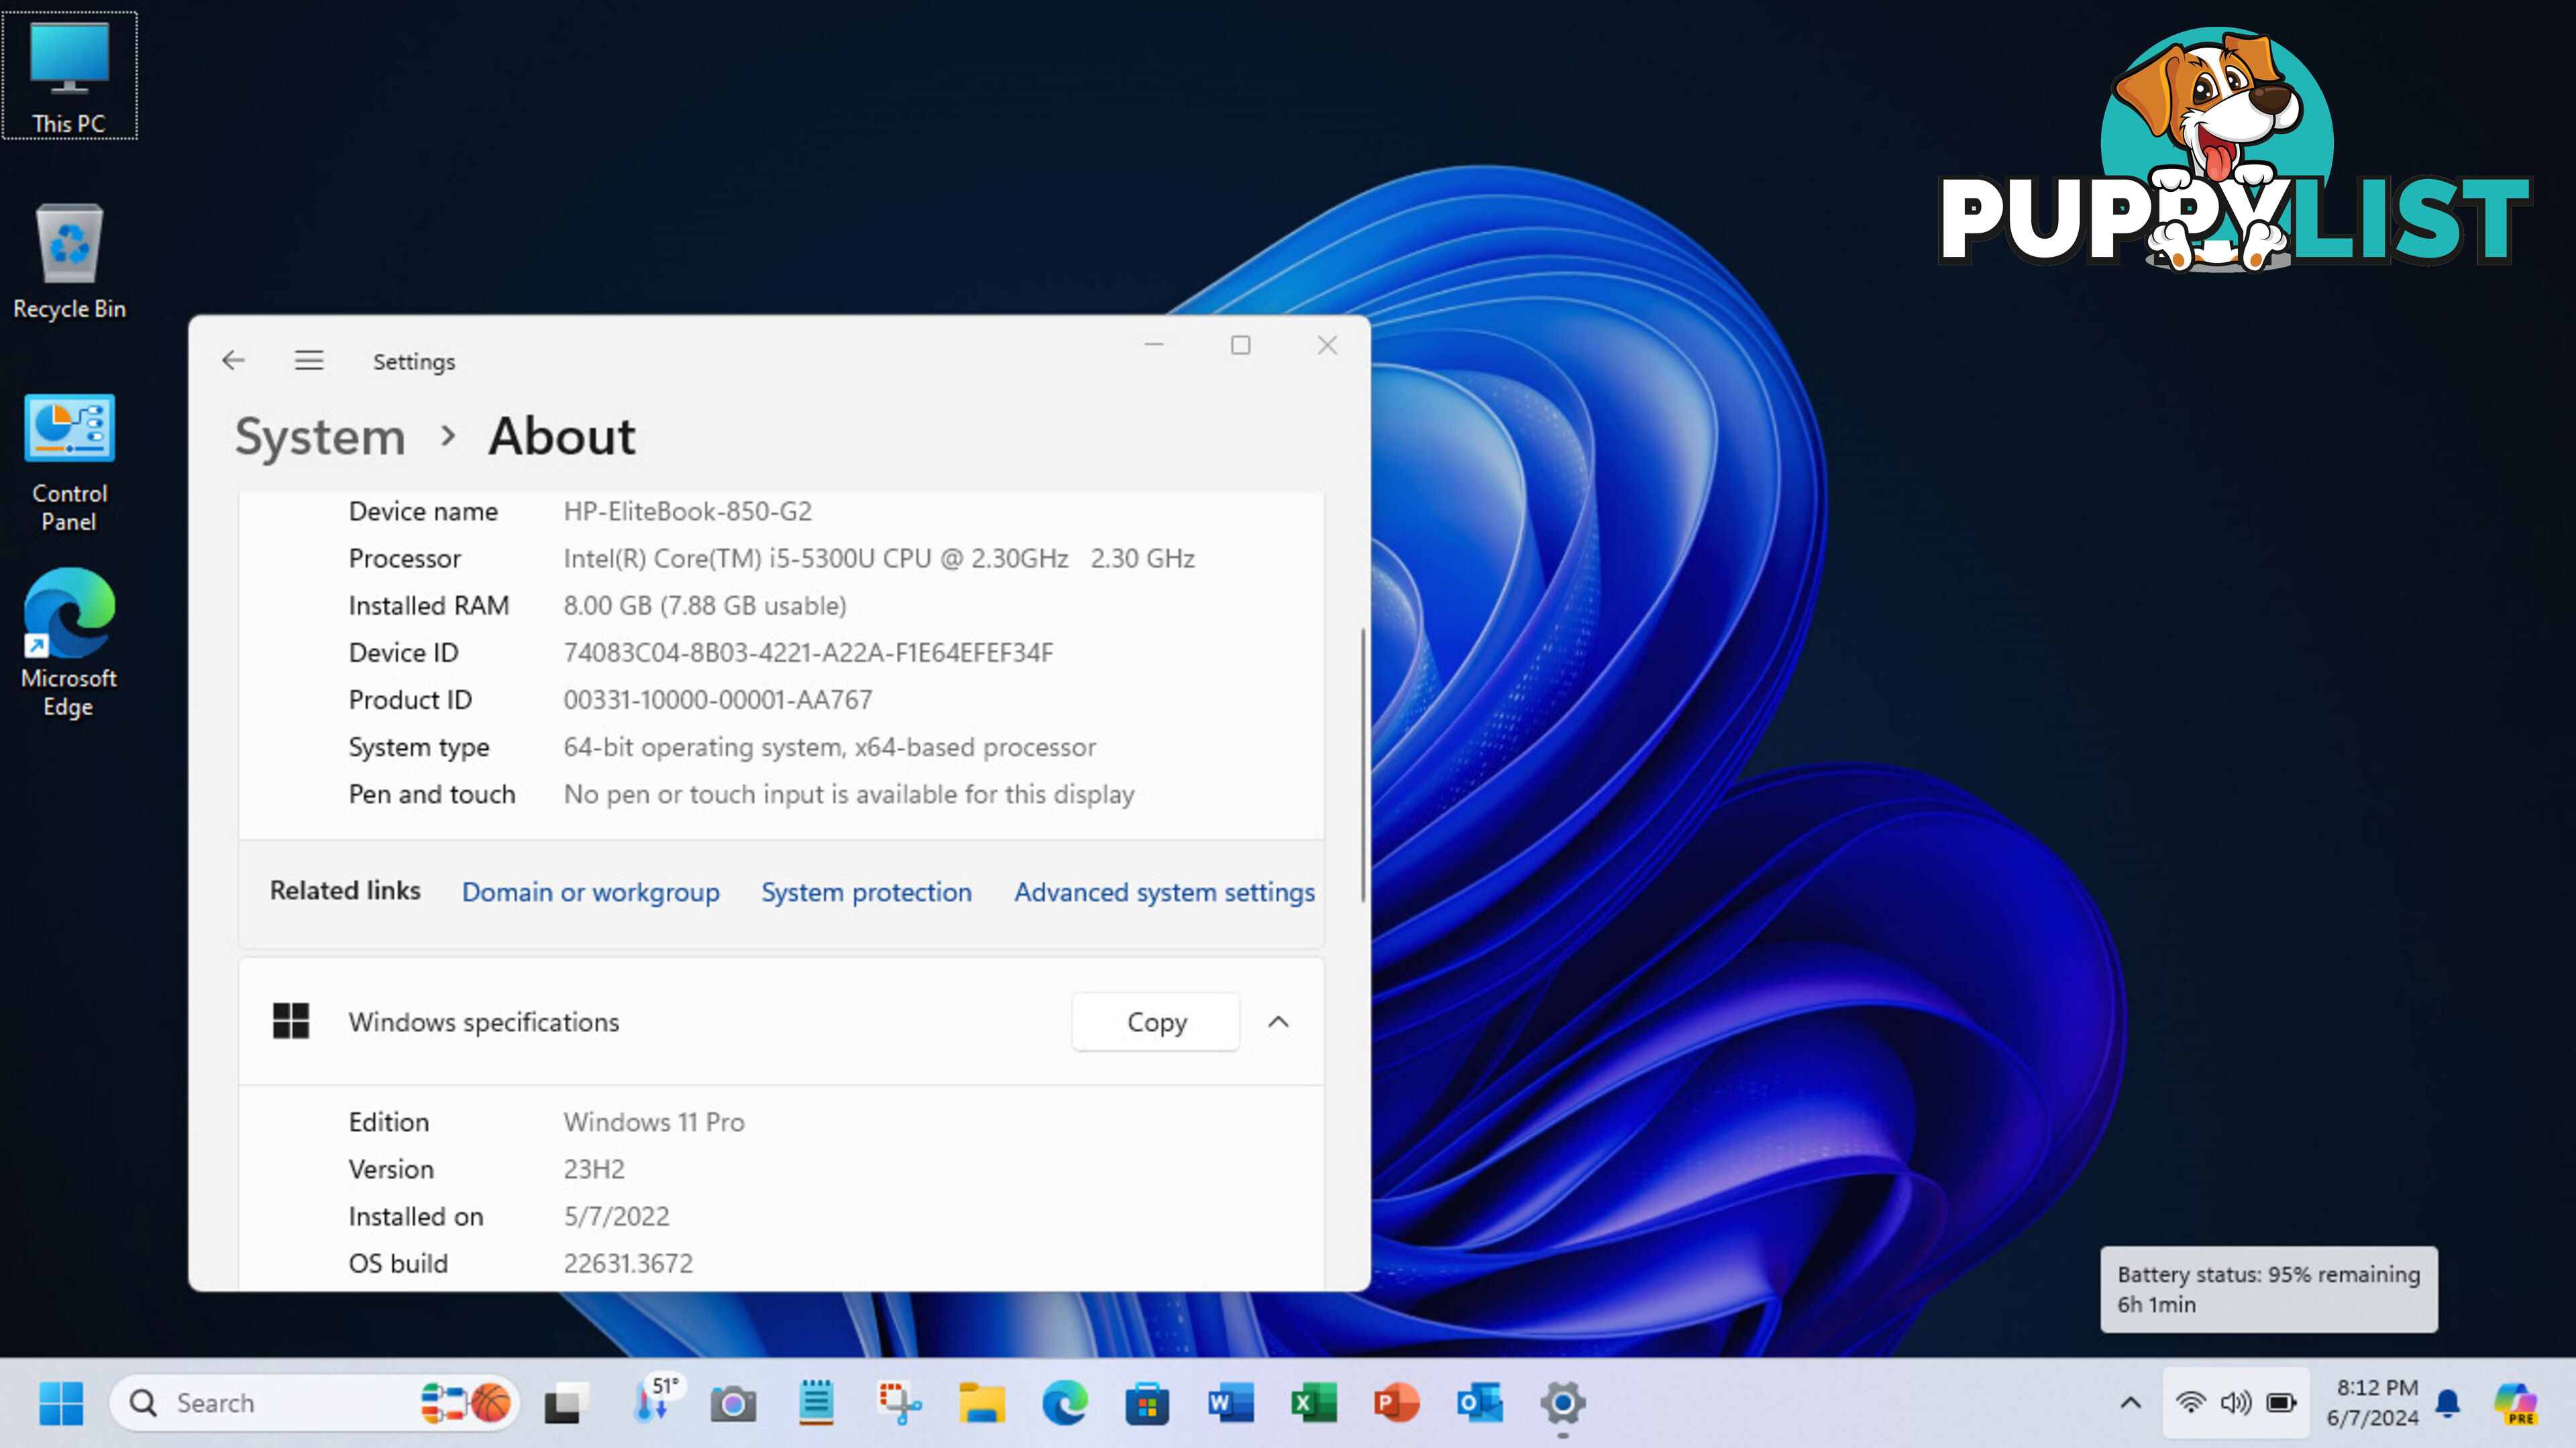Click the Device ID value text

click(x=808, y=653)
